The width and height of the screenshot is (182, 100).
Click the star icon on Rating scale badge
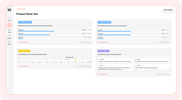pyautogui.click(x=29, y=51)
